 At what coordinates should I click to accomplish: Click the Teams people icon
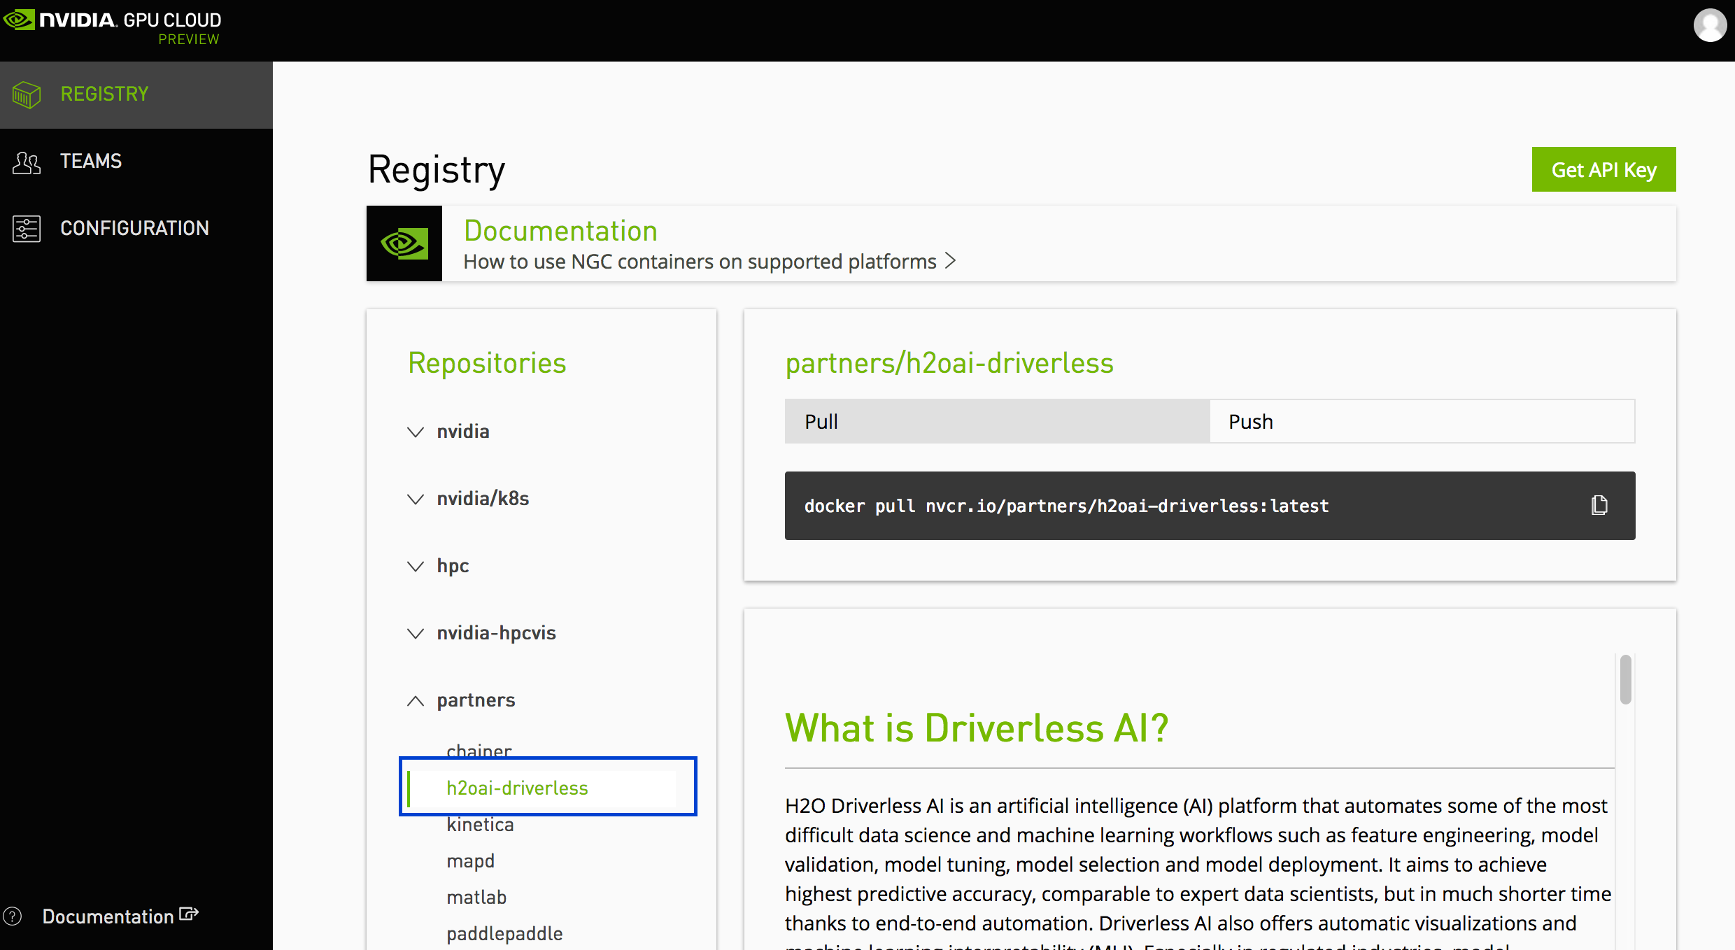pos(27,162)
